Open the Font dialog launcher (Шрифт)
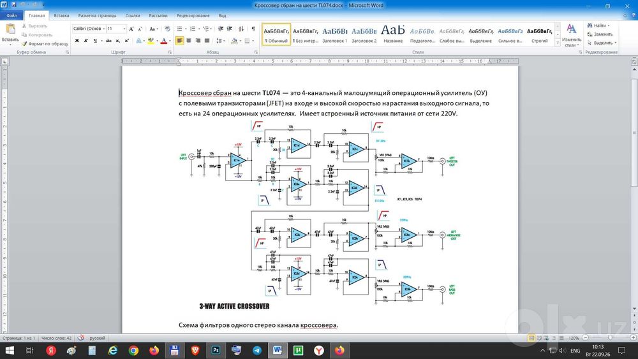 click(x=170, y=52)
